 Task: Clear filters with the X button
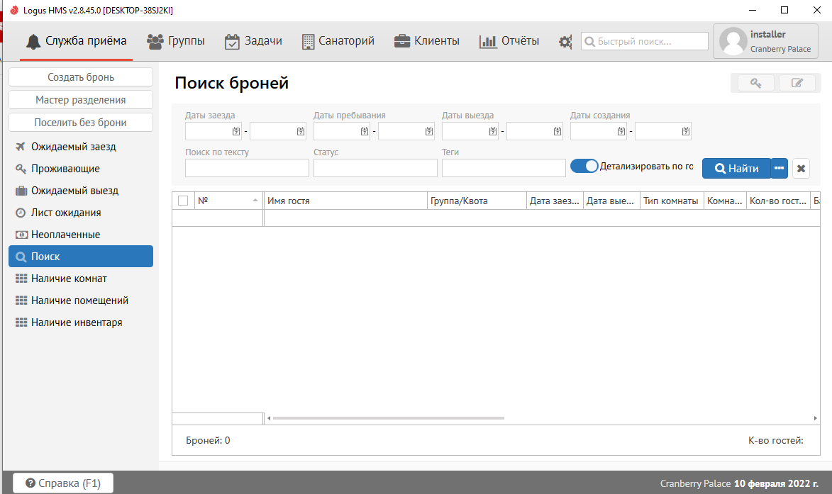(x=801, y=169)
